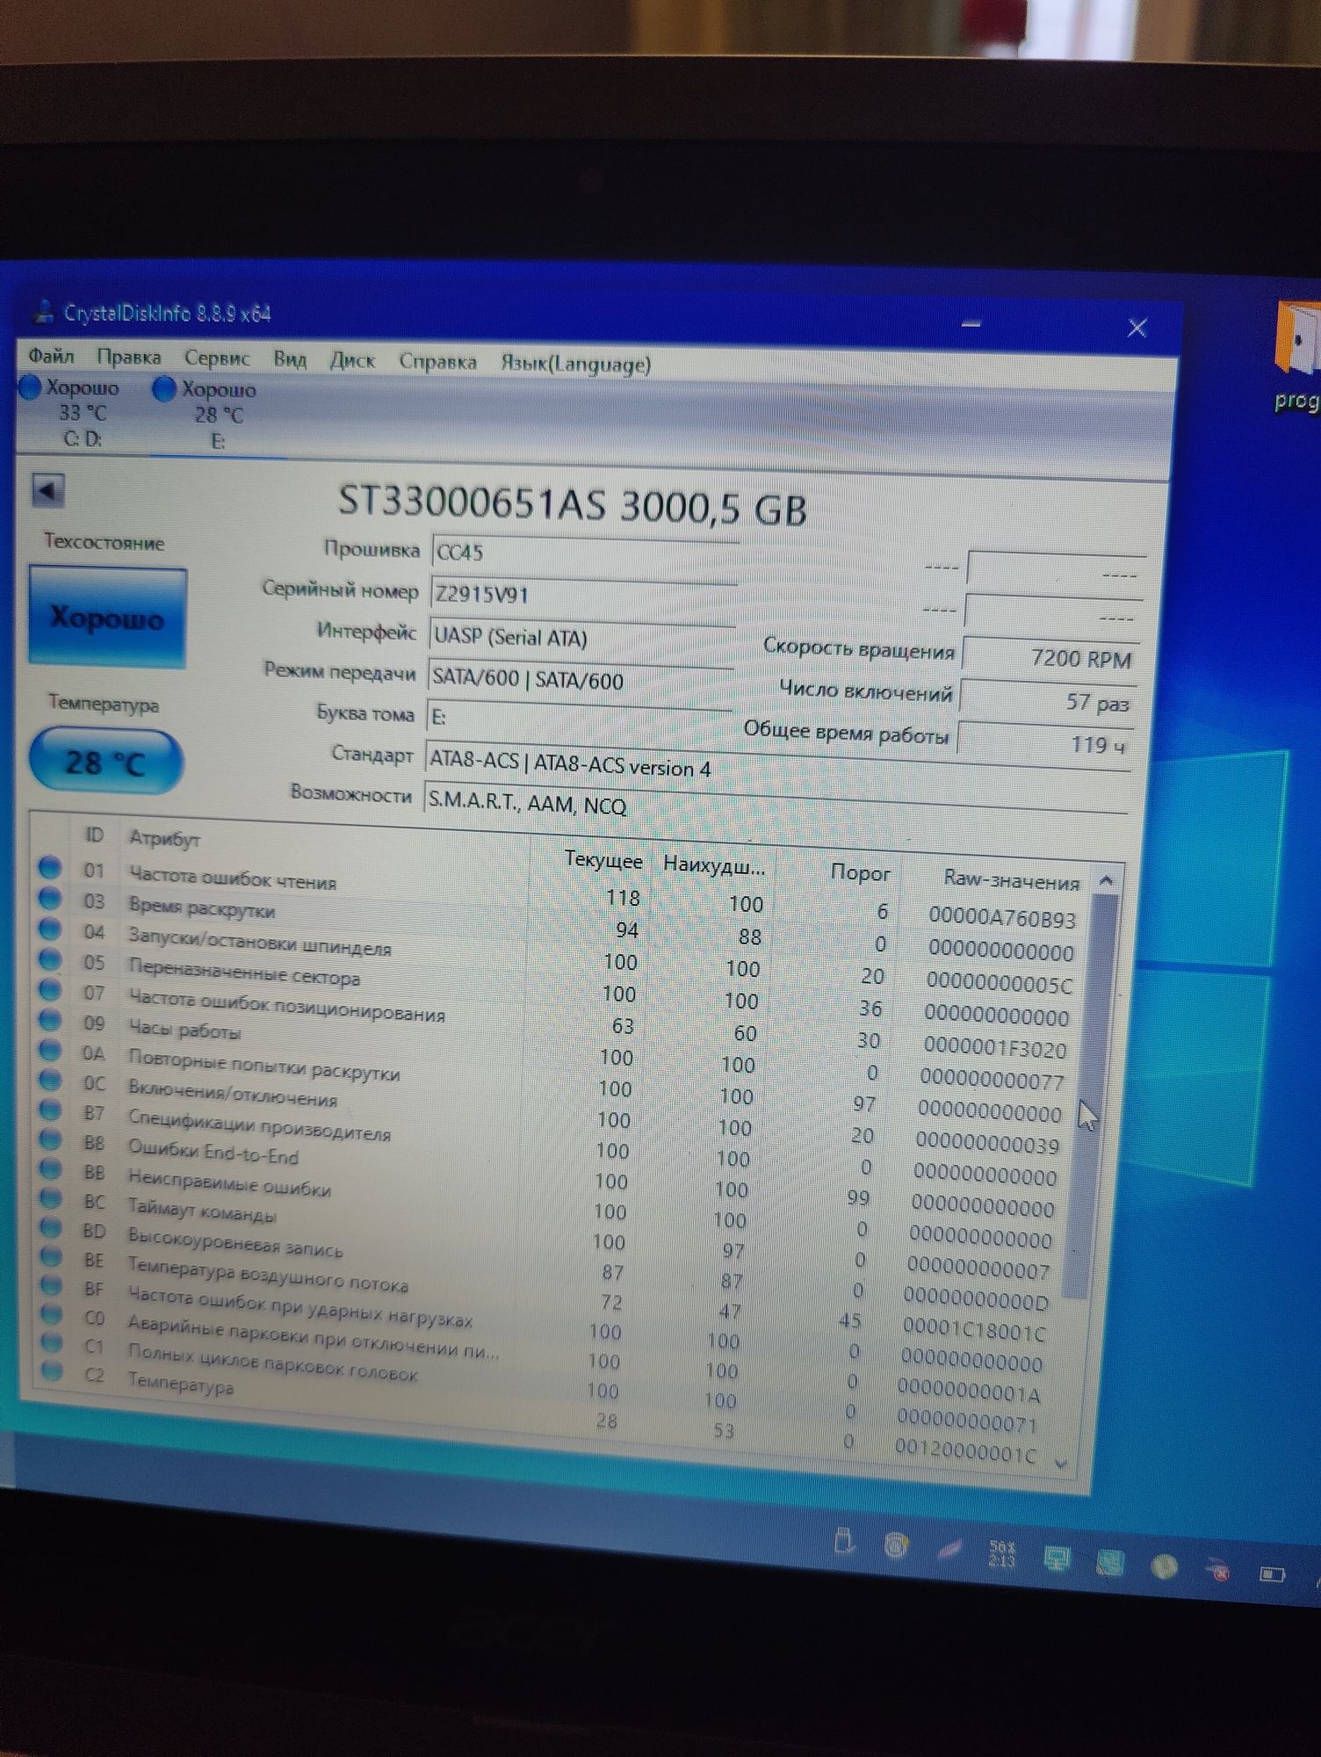Click the 28 °C temperature button
Image resolution: width=1321 pixels, height=1757 pixels.
pos(105,762)
